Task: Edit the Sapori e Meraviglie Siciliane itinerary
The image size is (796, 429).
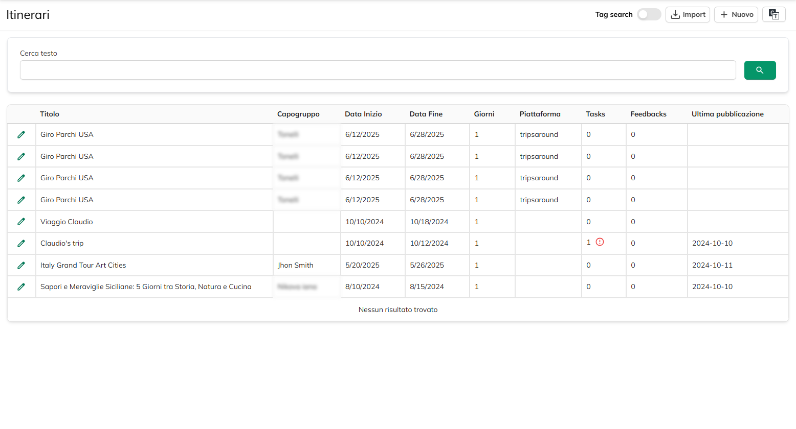Action: 21,287
